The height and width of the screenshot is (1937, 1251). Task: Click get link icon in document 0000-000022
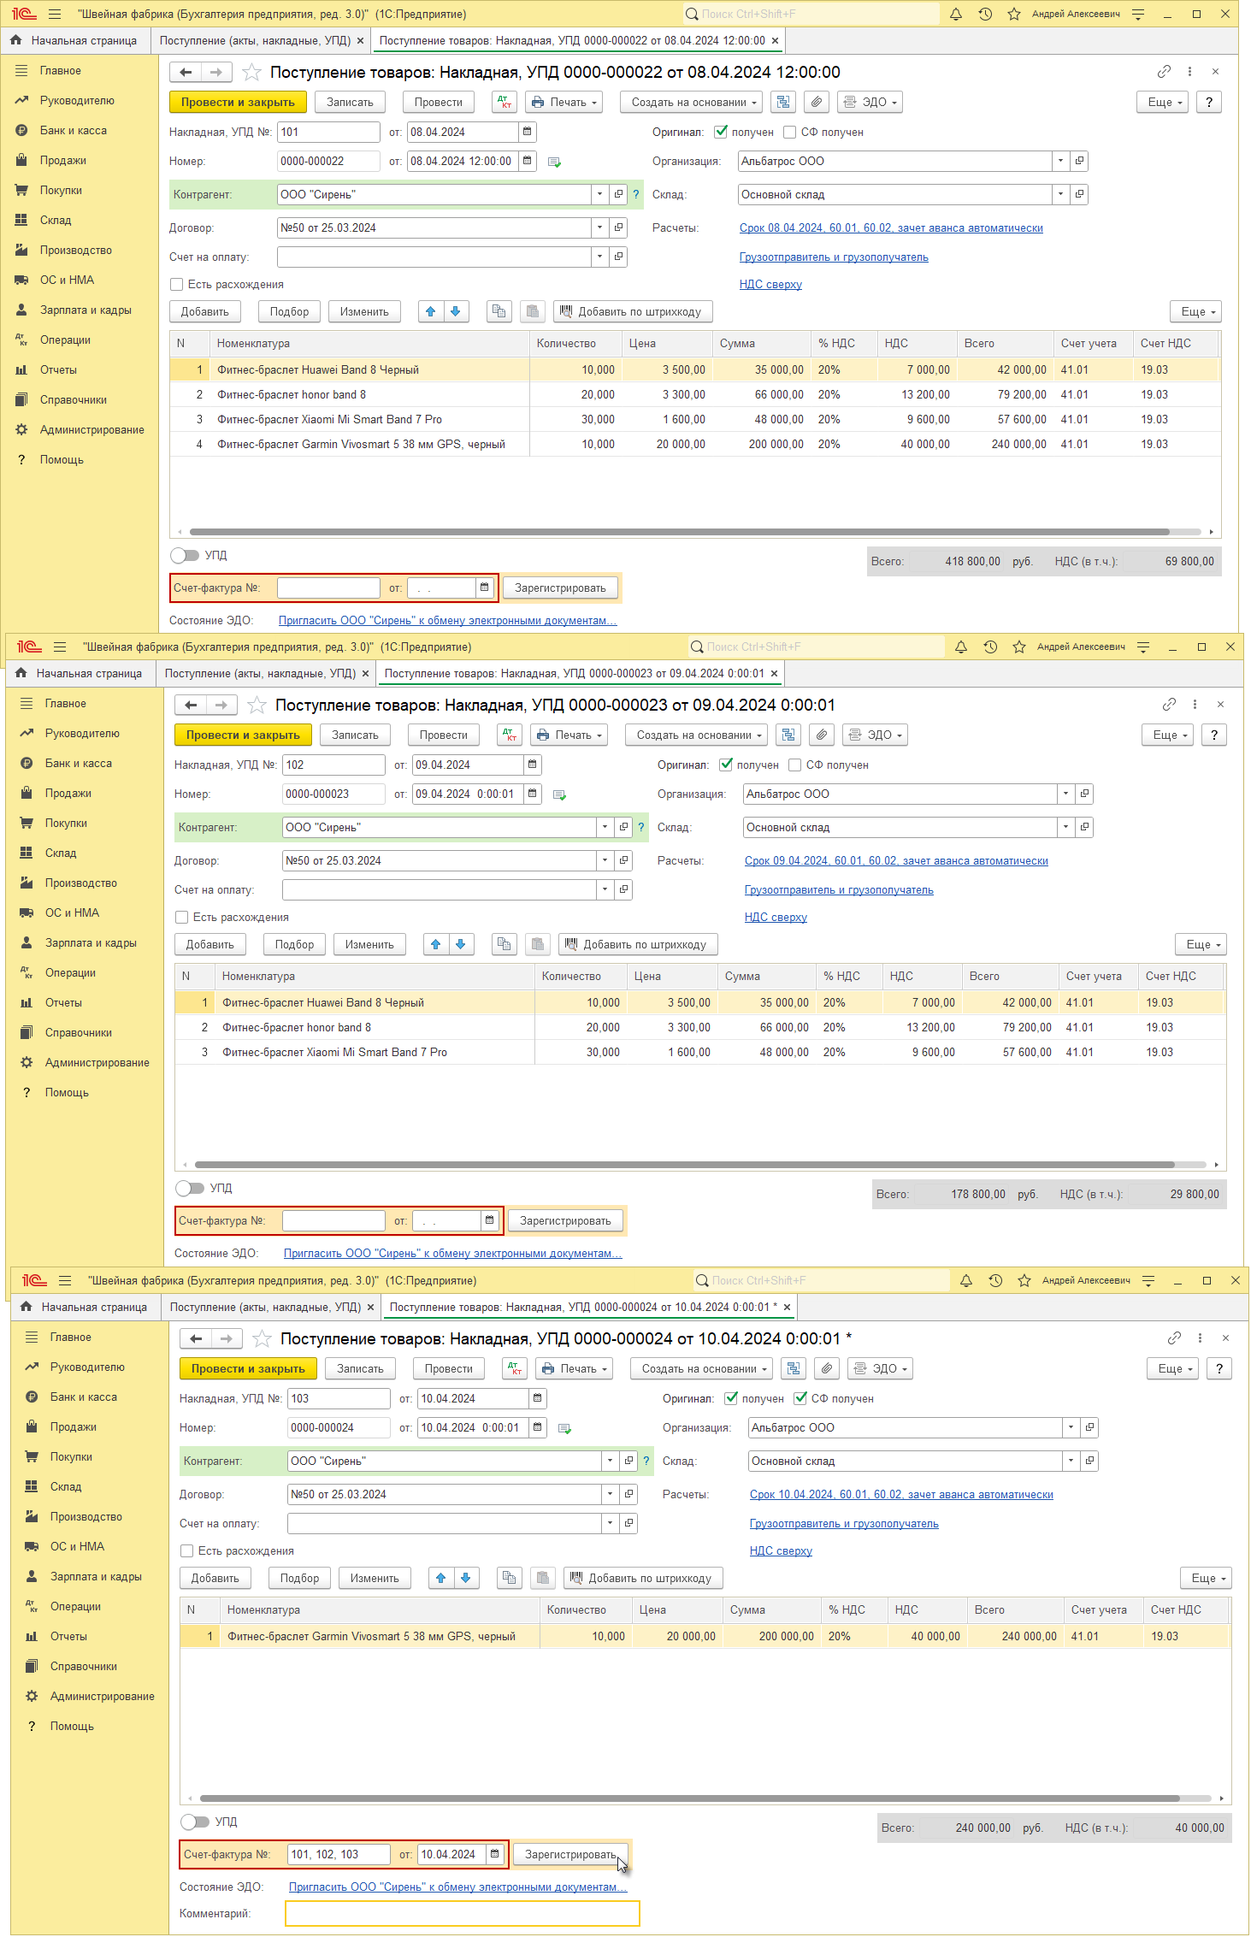(1164, 72)
